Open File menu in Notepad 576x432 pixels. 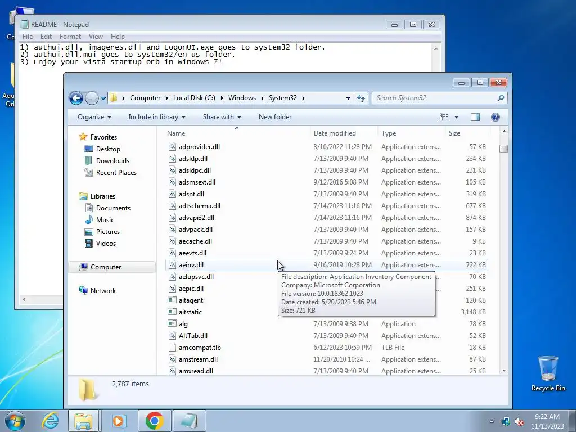28,37
